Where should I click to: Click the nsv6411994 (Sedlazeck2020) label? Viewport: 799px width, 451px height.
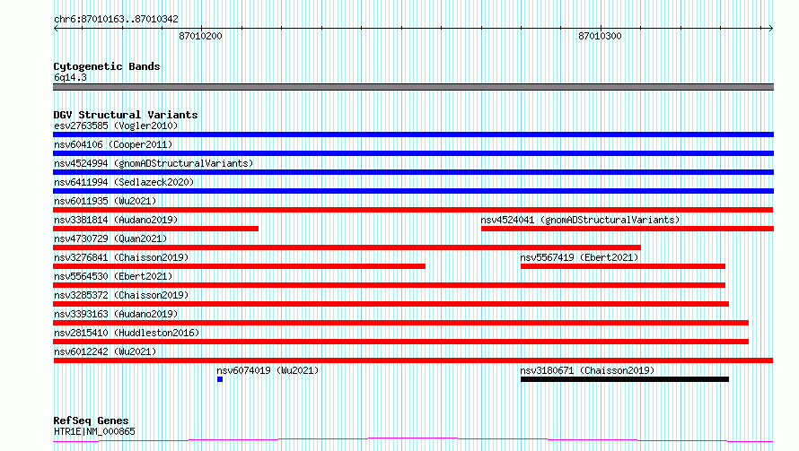124,182
